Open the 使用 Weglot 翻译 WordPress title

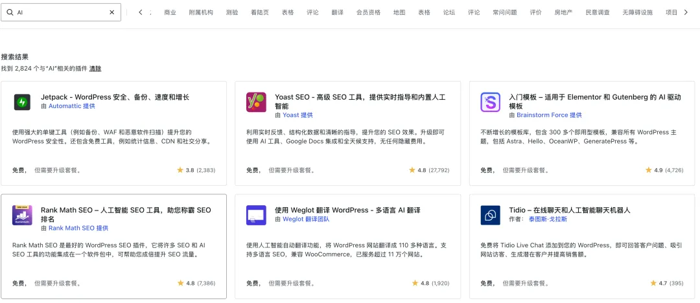(x=348, y=210)
